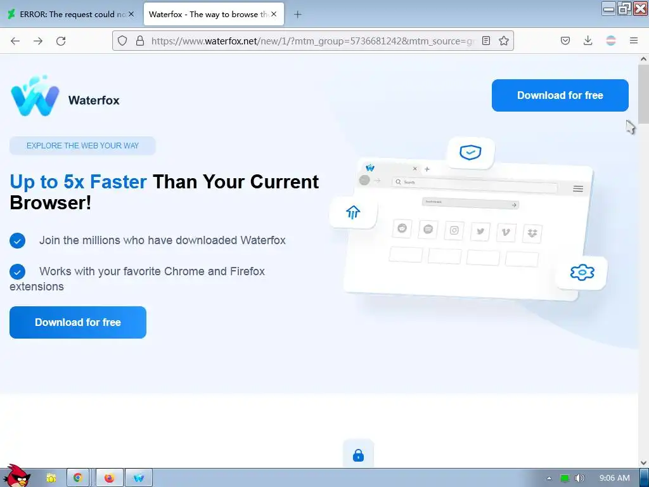The height and width of the screenshot is (487, 649).
Task: Go back to the previous page
Action: pos(15,41)
